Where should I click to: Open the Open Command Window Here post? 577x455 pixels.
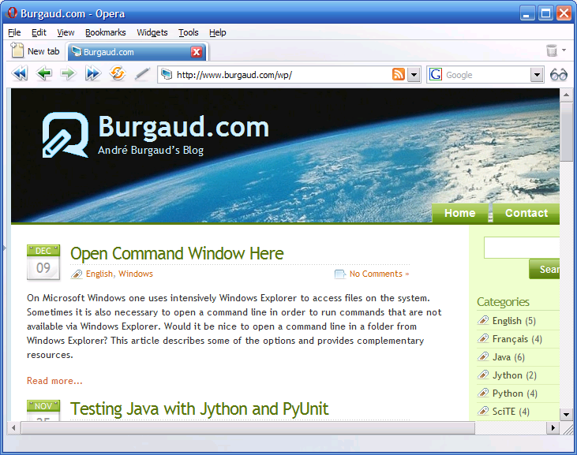pyautogui.click(x=177, y=253)
